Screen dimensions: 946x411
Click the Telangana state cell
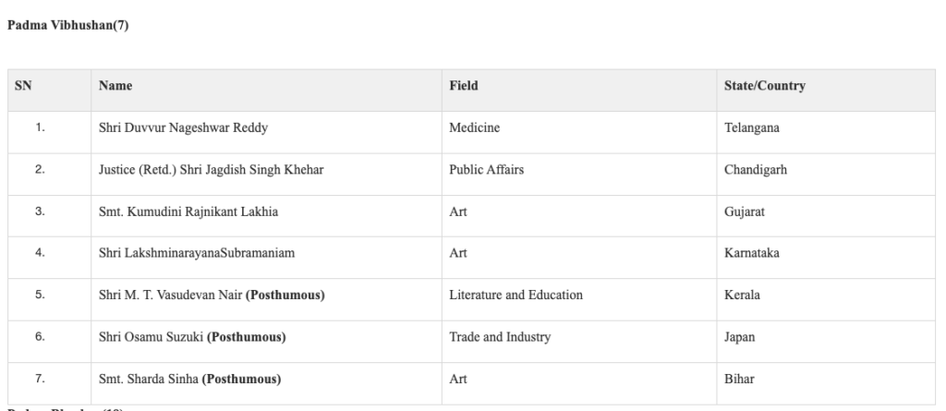click(752, 128)
